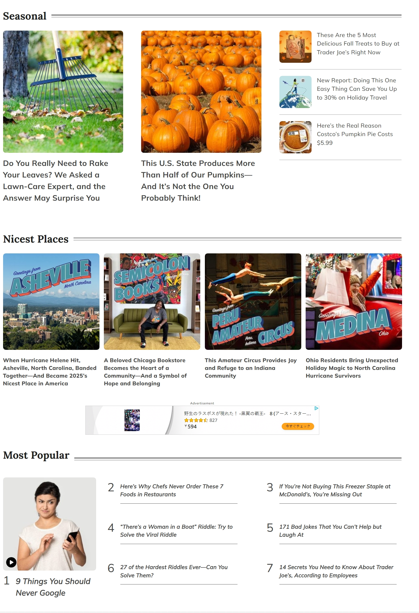
Task: Read 'Do You Really Need to Rake Your Leaves' article
Action: 56,181
